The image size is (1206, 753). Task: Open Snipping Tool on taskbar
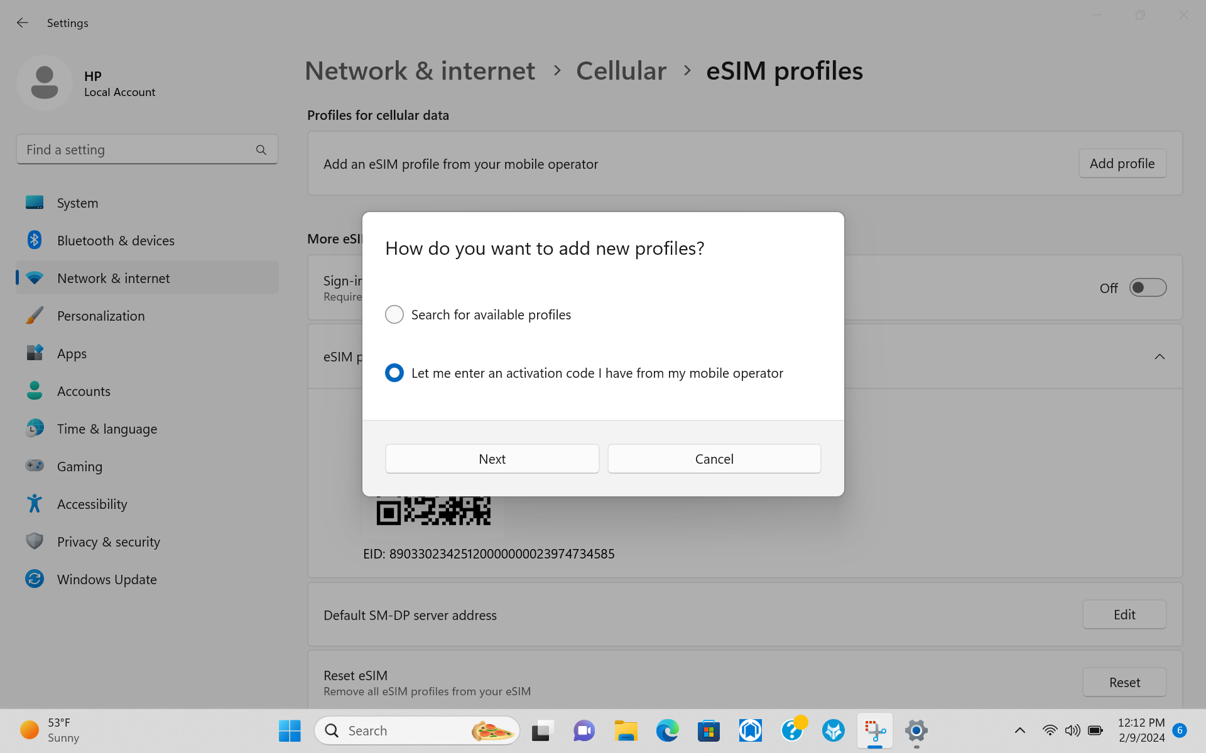875,730
